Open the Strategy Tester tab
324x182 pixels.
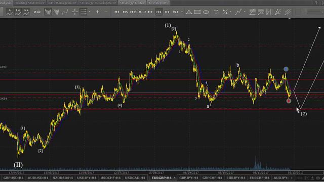point(132,3)
